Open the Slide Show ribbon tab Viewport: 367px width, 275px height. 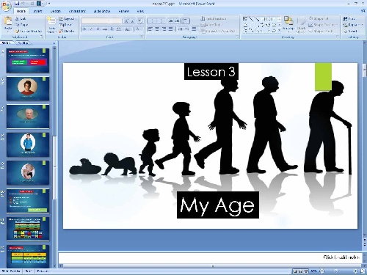(x=102, y=11)
